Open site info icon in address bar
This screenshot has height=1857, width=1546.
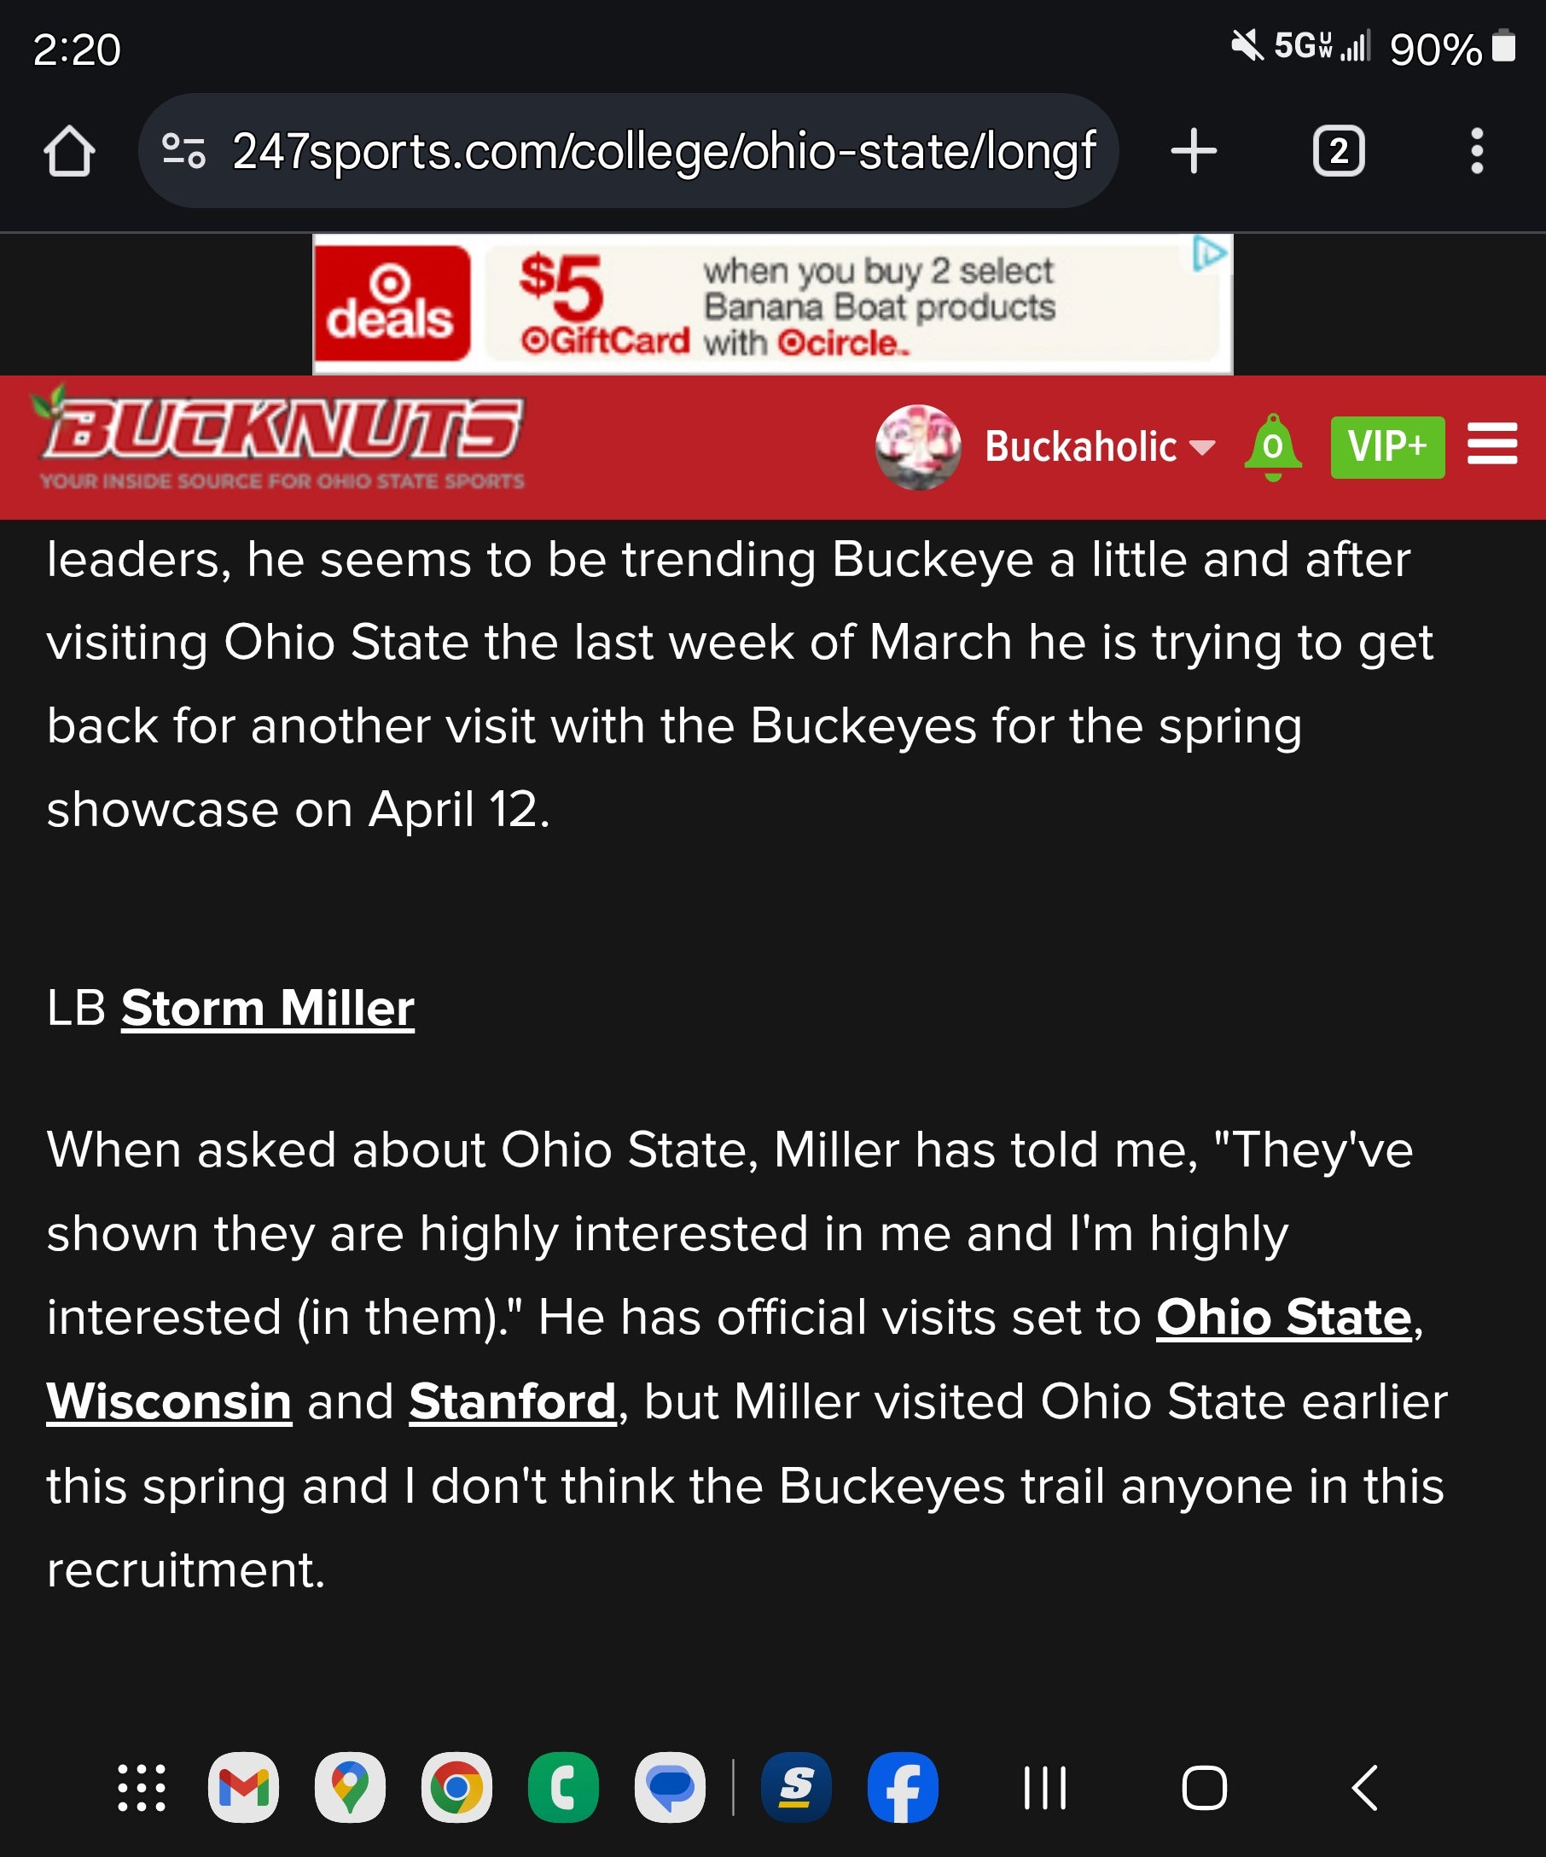[x=183, y=151]
